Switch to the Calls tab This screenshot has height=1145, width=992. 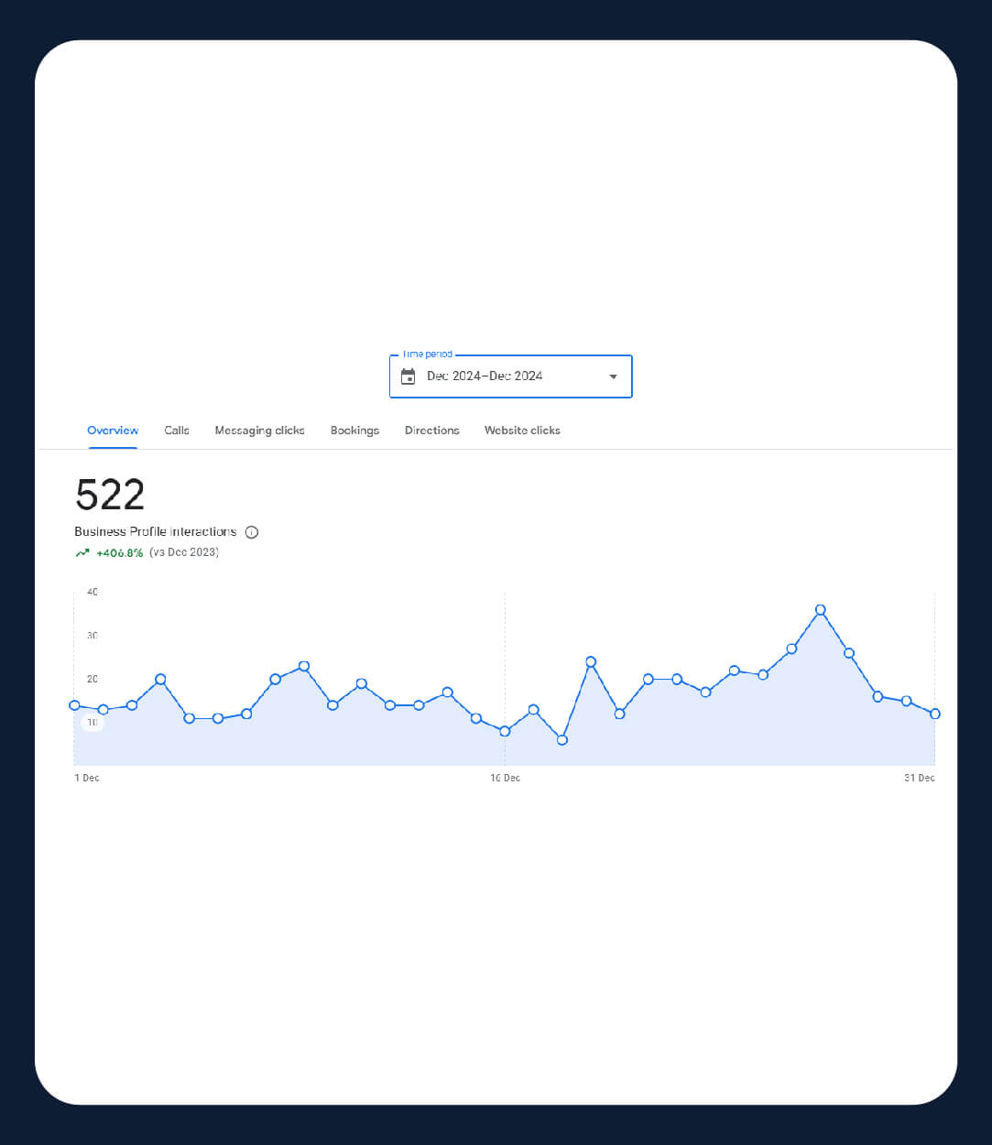(177, 431)
